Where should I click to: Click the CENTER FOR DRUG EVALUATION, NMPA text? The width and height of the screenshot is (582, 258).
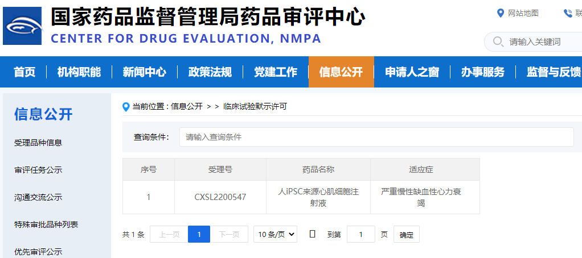point(186,39)
